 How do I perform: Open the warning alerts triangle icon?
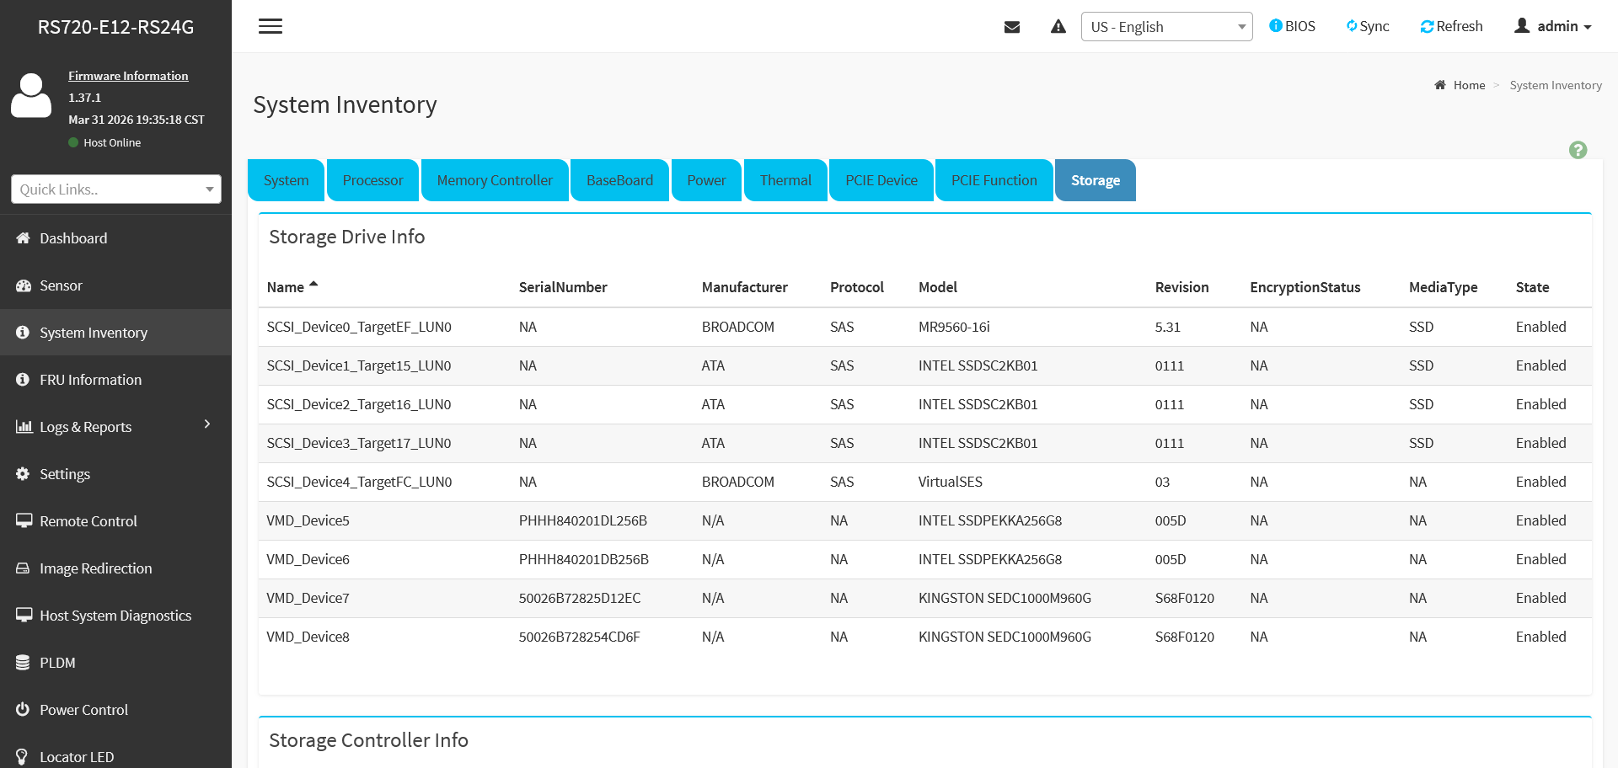coord(1058,27)
